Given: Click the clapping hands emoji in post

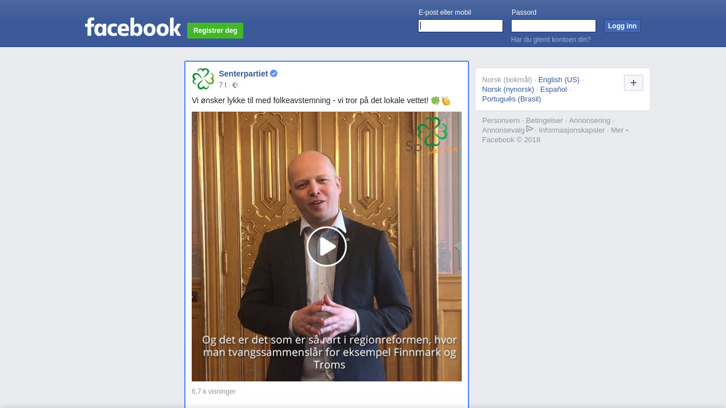Looking at the screenshot, I should [446, 101].
